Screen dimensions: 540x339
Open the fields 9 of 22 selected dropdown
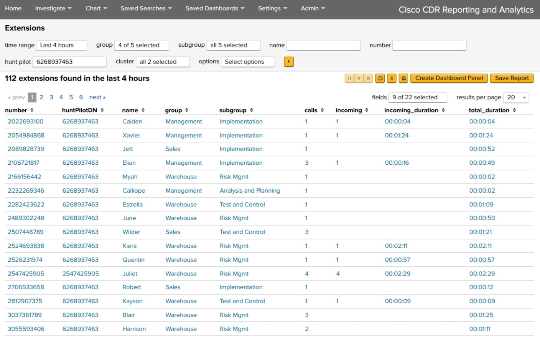418,98
